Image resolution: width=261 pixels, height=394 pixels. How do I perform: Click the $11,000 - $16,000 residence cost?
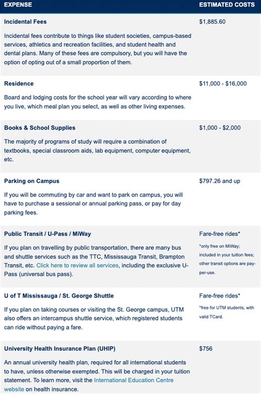[x=223, y=83]
